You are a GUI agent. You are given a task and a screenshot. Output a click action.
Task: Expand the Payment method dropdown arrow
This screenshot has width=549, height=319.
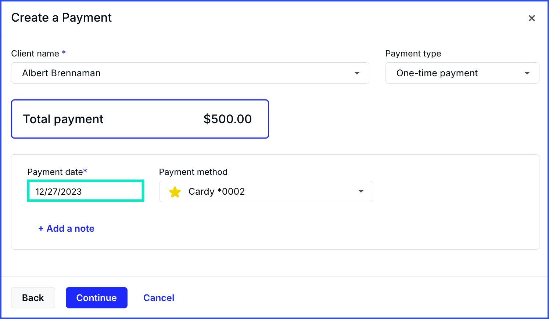point(361,191)
